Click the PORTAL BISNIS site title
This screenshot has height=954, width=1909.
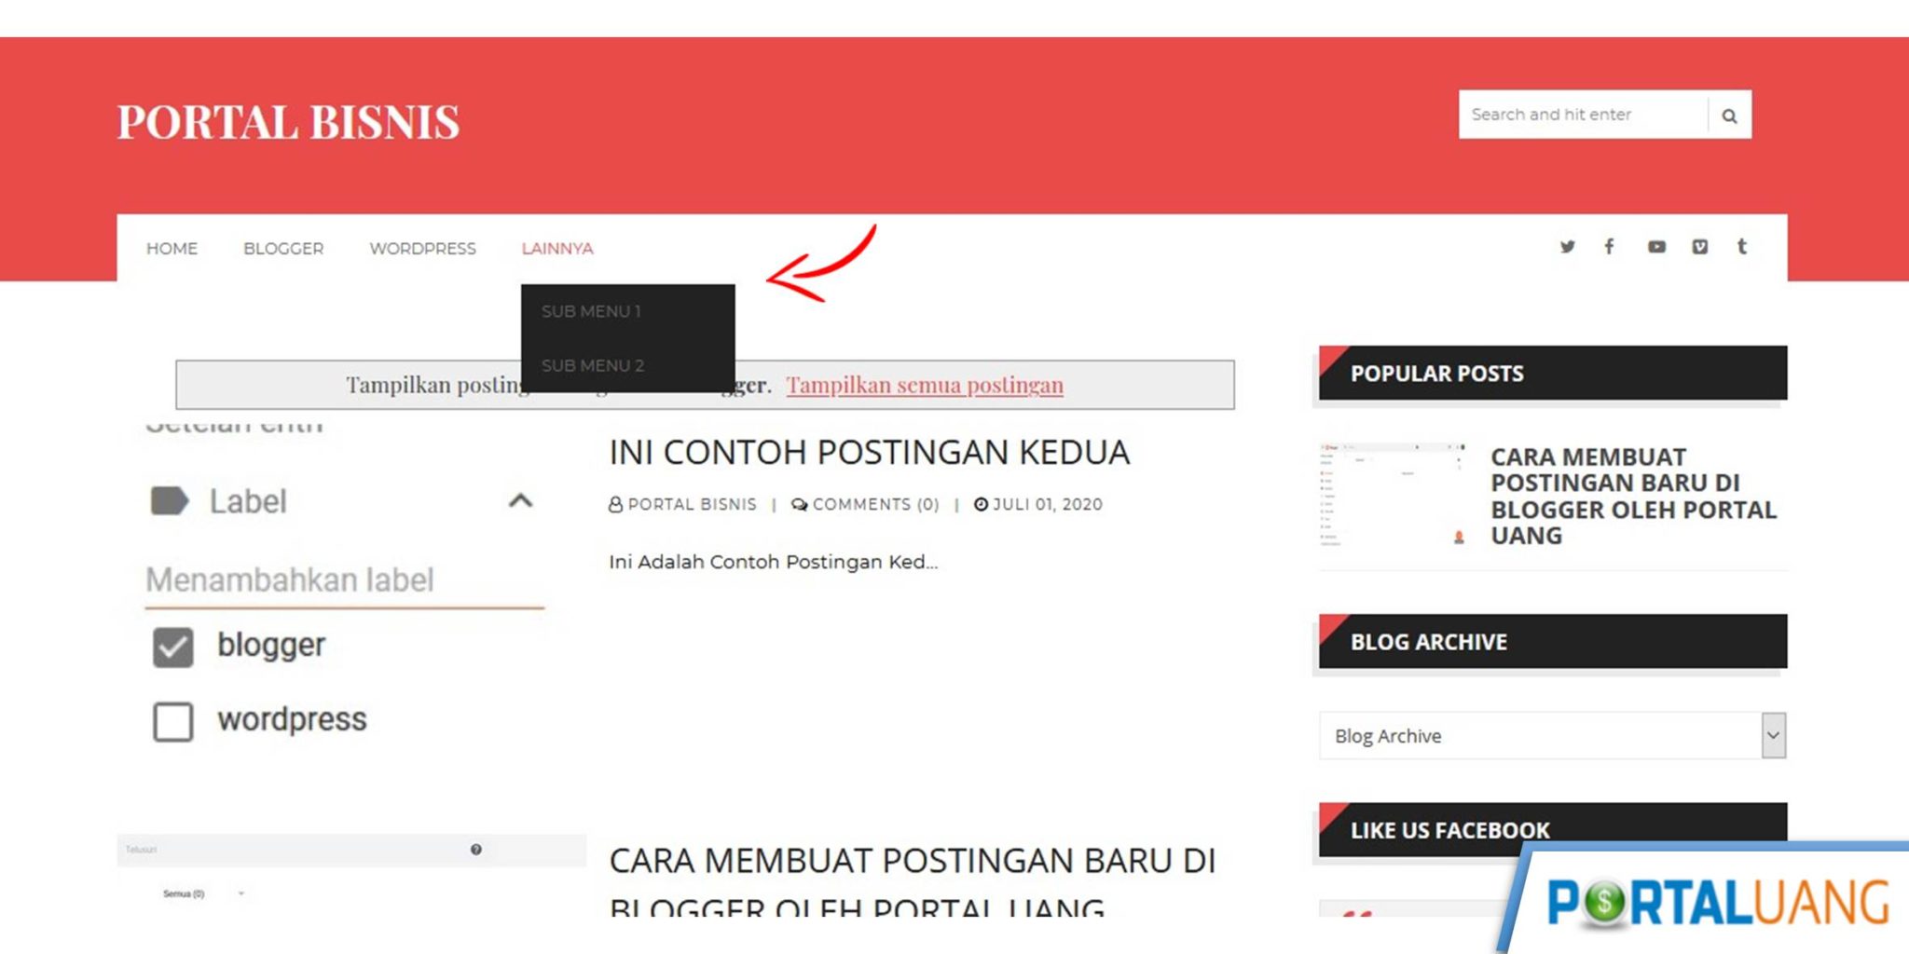pyautogui.click(x=288, y=122)
